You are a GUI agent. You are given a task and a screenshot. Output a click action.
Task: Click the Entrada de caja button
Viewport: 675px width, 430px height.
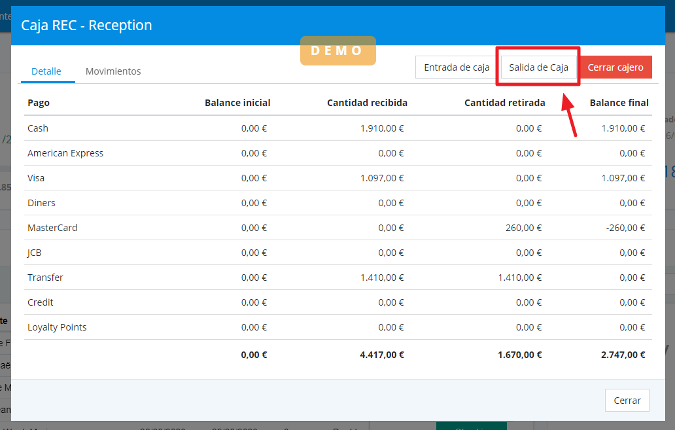click(x=457, y=67)
